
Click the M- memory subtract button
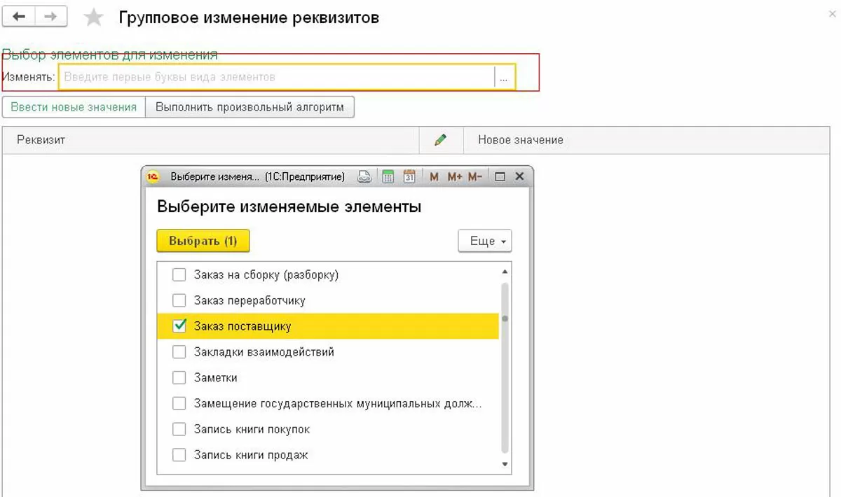pyautogui.click(x=475, y=177)
